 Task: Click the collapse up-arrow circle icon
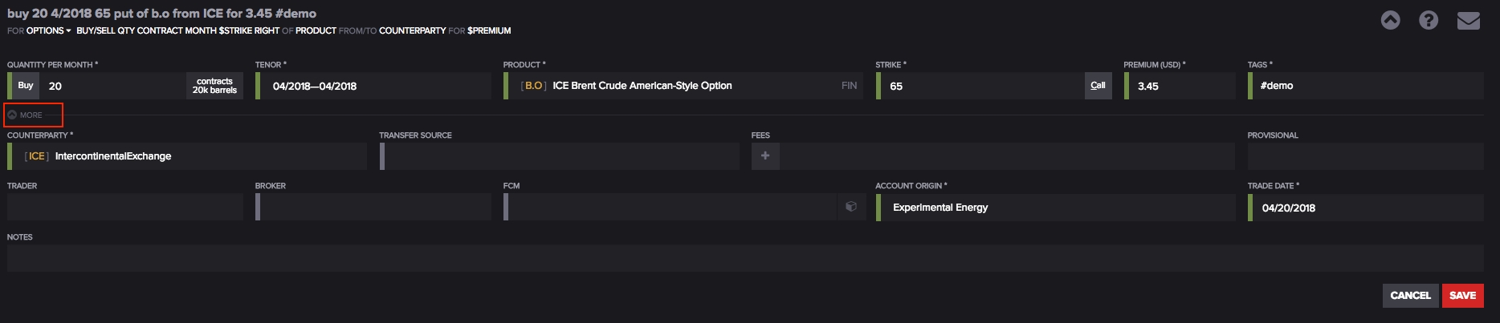click(1390, 21)
